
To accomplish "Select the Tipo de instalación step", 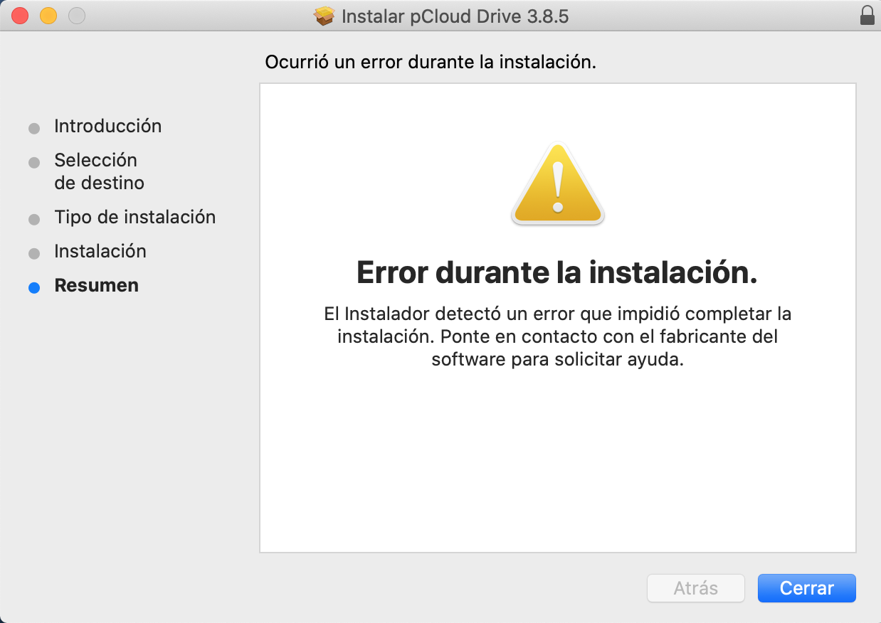I will 134,217.
